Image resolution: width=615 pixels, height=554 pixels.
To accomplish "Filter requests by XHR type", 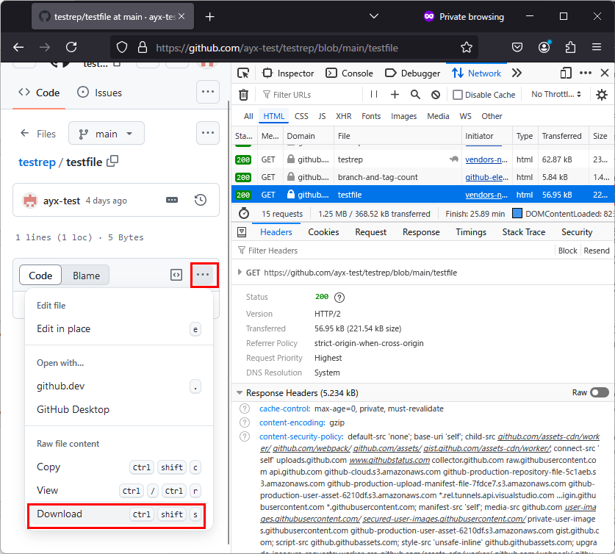I will tap(344, 116).
